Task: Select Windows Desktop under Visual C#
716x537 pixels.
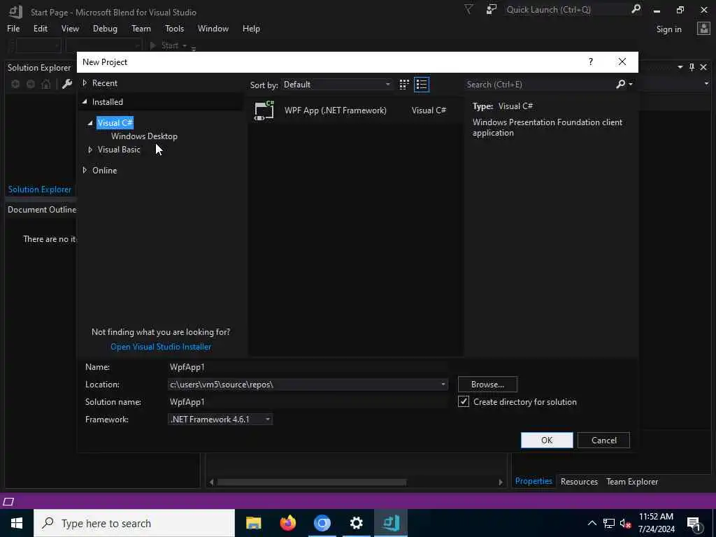Action: pos(144,136)
